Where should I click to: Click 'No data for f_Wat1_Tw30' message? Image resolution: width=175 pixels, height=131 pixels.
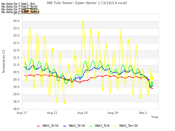(x=19, y=7)
